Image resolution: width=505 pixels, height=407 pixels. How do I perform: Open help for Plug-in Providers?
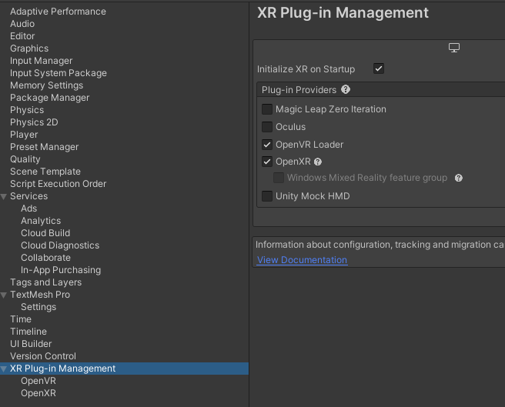tap(346, 89)
